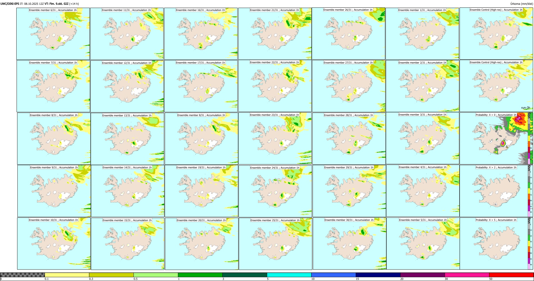Click the UWC/DINI-EPS header title

click(x=10, y=4)
